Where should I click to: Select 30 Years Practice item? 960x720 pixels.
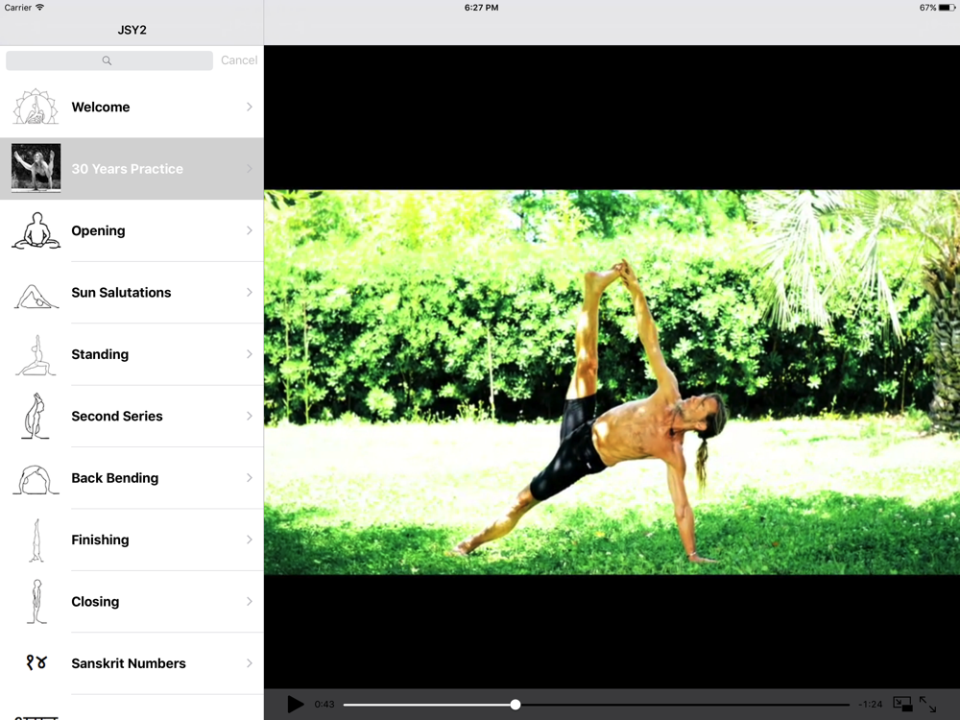(132, 168)
